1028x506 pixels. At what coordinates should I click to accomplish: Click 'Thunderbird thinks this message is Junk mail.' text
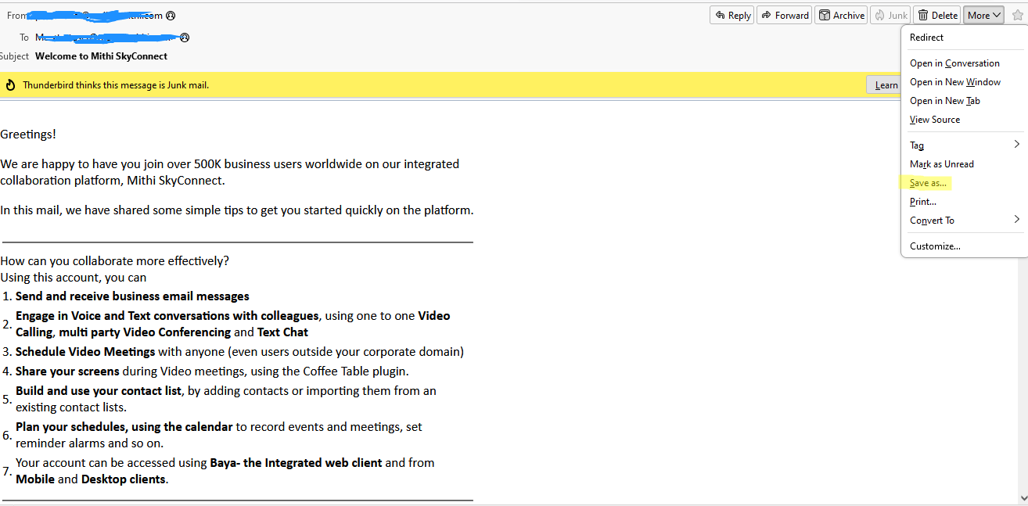(x=116, y=85)
